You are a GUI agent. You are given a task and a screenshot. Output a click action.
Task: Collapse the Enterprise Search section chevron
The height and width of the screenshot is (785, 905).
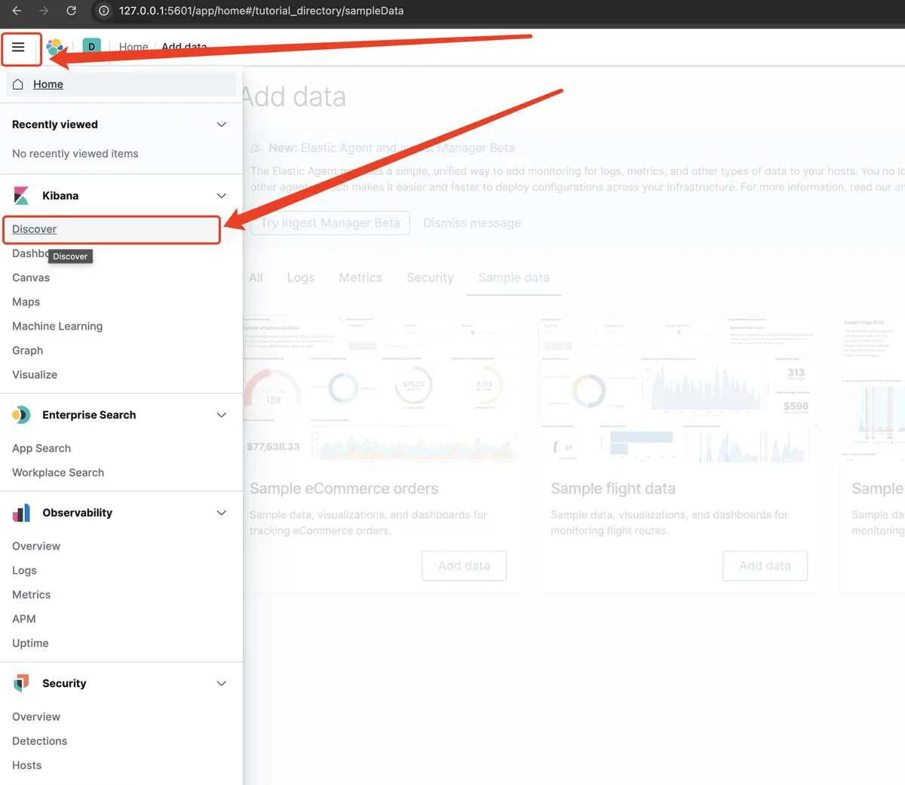click(222, 415)
